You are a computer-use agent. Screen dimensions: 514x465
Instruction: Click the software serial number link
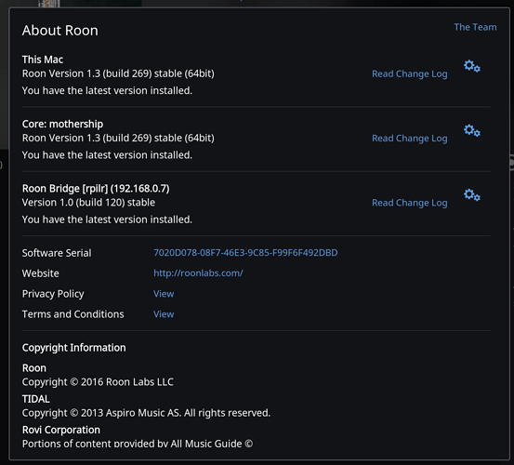pos(245,253)
